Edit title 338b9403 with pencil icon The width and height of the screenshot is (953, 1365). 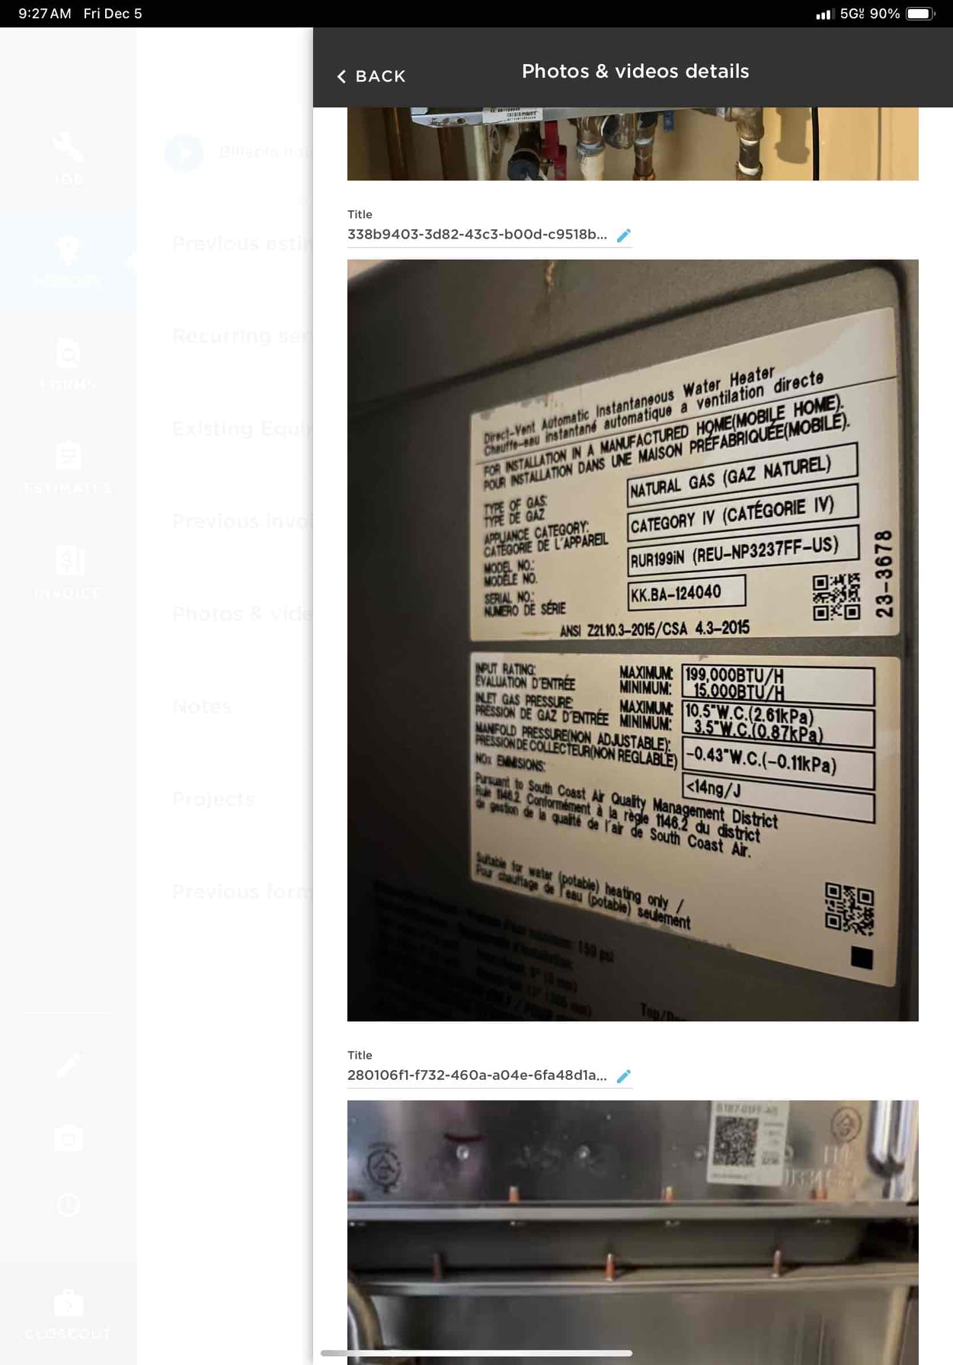coord(624,235)
